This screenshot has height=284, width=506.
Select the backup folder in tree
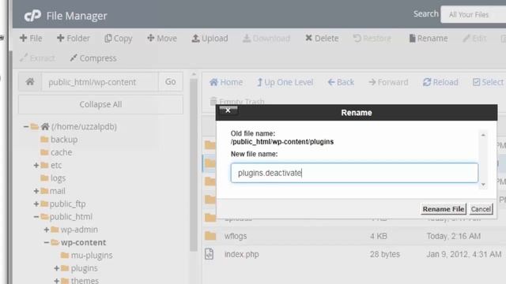pyautogui.click(x=64, y=140)
